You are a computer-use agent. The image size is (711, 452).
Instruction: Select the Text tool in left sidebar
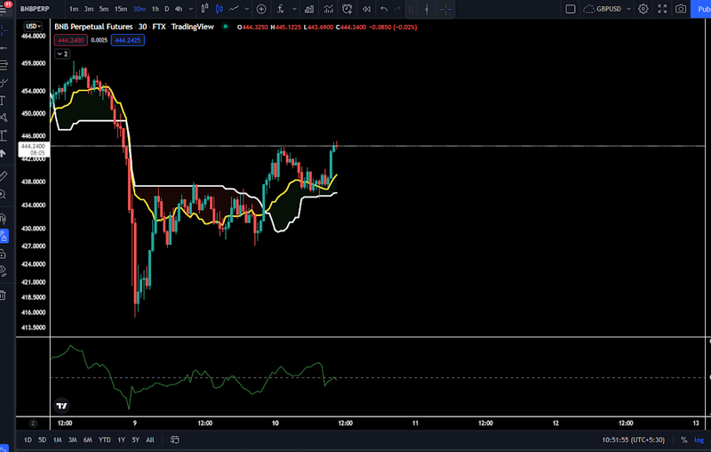(4, 100)
